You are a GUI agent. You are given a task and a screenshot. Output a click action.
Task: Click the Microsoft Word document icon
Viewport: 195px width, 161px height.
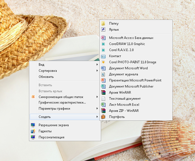click(x=103, y=68)
